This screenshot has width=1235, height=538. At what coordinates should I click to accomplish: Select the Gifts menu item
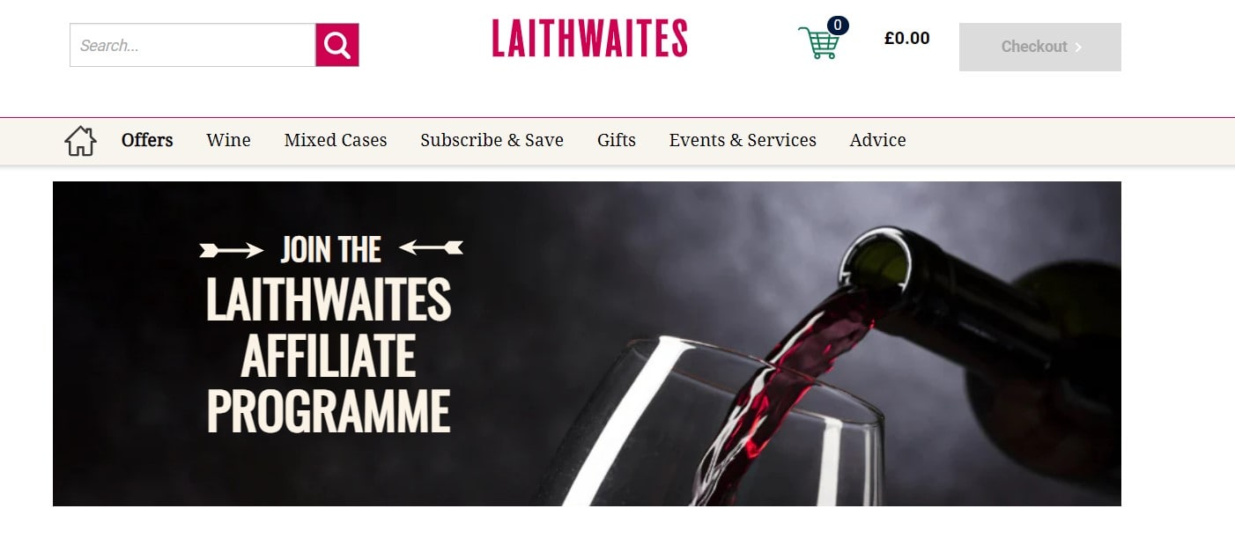pos(616,140)
